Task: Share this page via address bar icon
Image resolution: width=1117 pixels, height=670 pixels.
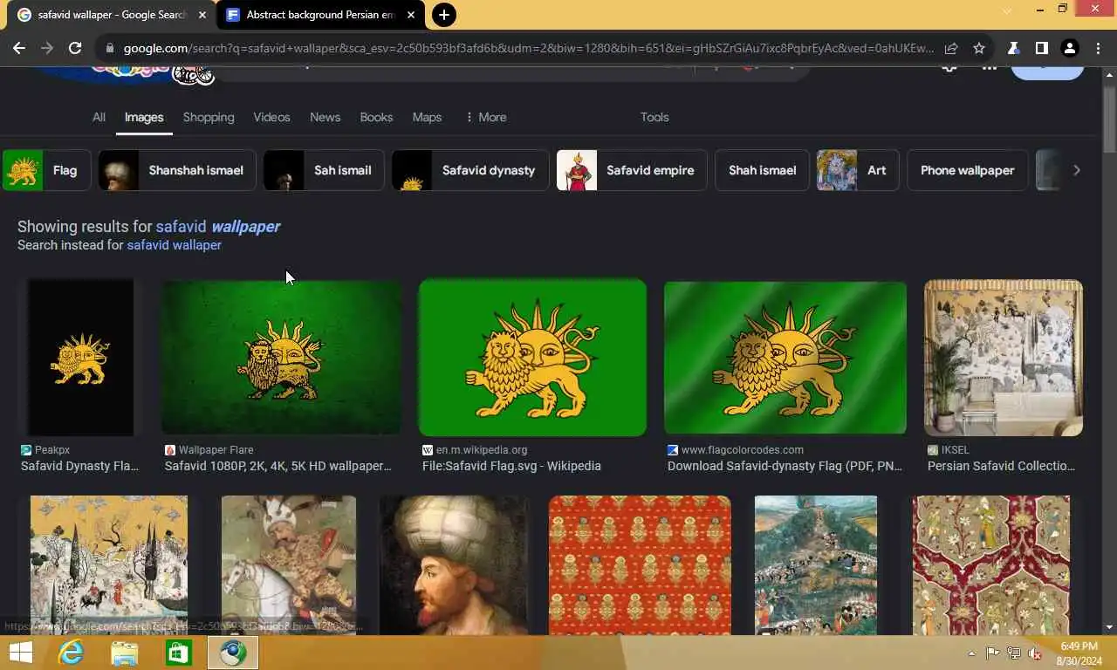Action: pos(951,48)
